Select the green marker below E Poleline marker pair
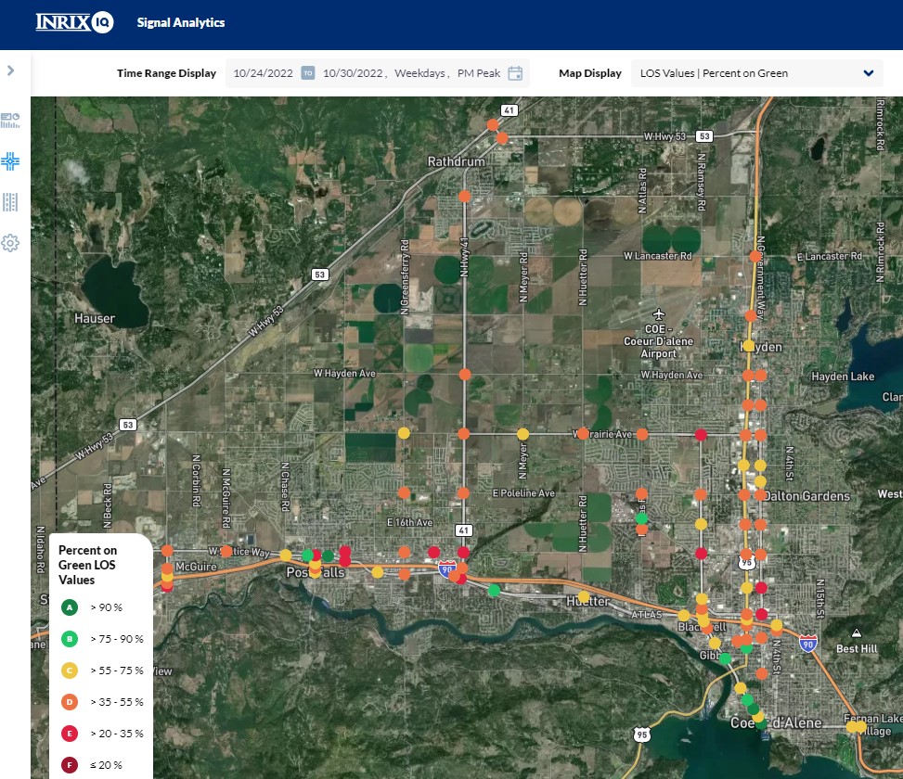This screenshot has height=779, width=903. pyautogui.click(x=641, y=518)
